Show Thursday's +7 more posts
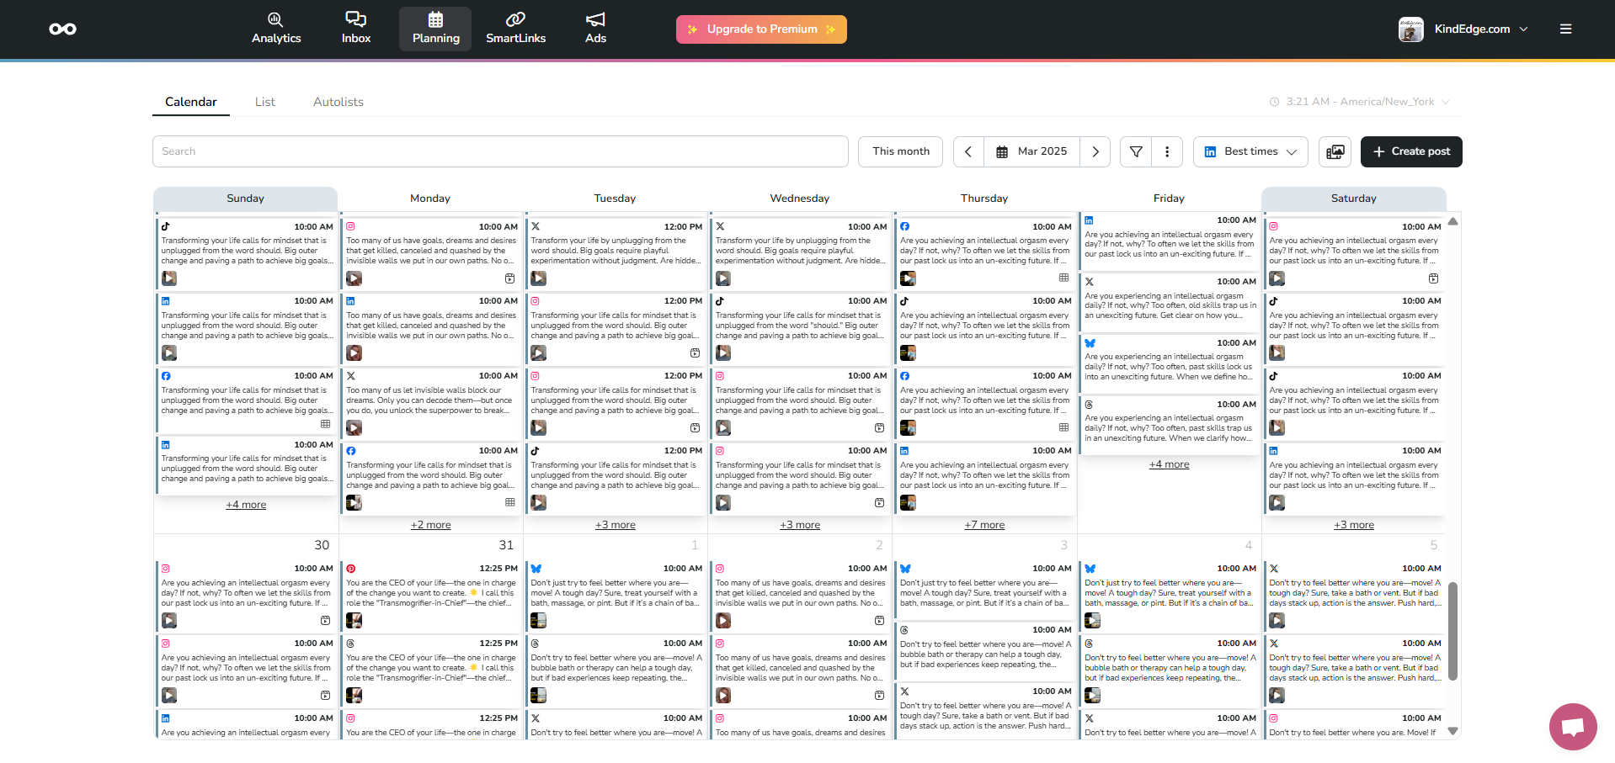This screenshot has height=763, width=1615. [984, 525]
